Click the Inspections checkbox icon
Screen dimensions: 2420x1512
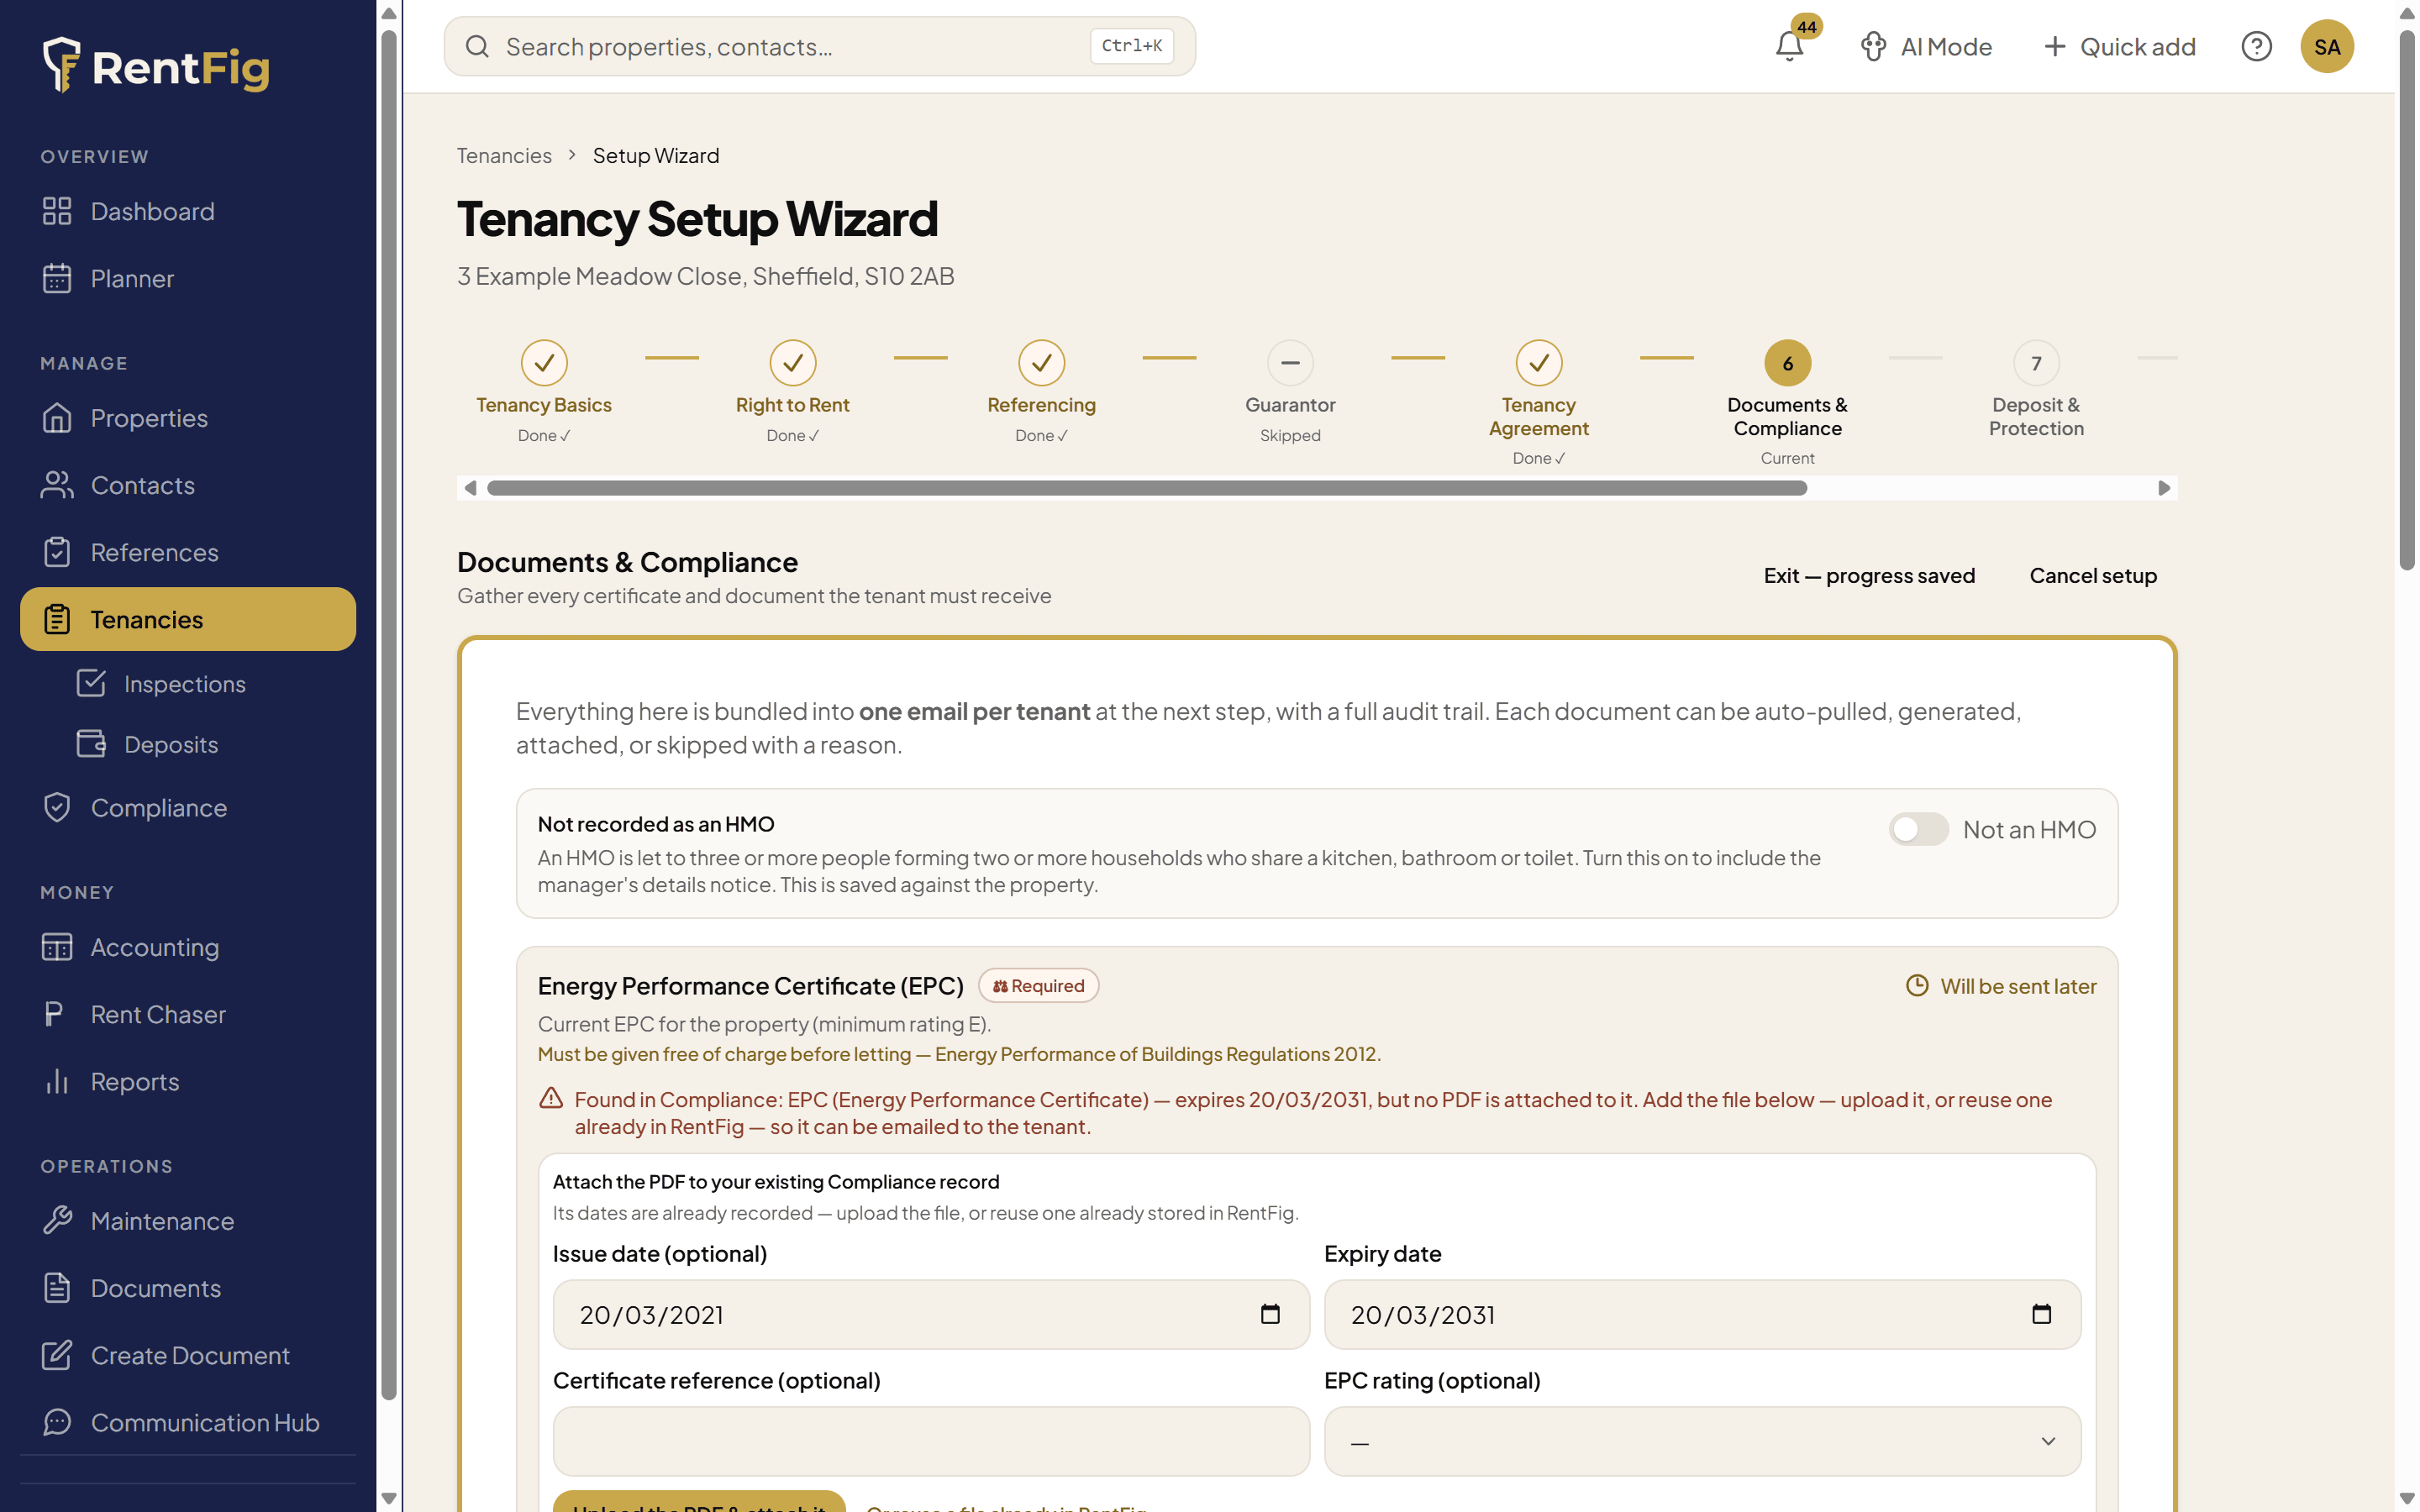(91, 684)
